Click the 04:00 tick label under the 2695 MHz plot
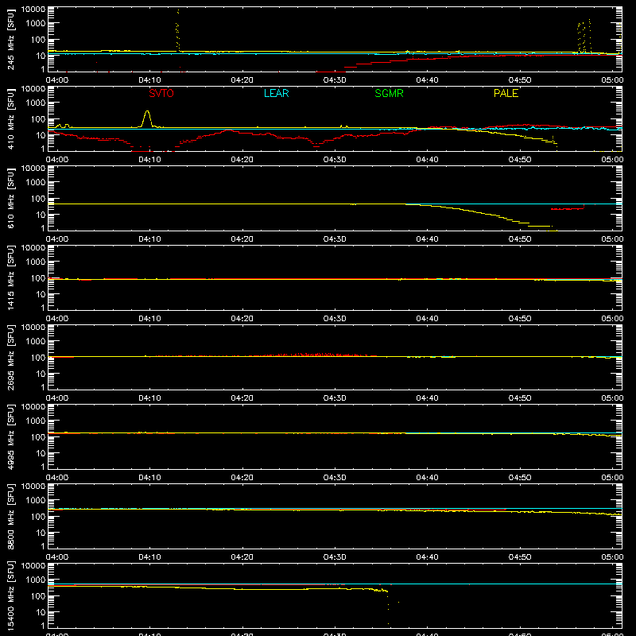 coord(57,398)
